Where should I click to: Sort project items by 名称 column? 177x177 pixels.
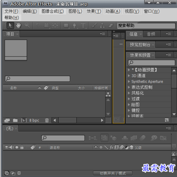(13, 88)
